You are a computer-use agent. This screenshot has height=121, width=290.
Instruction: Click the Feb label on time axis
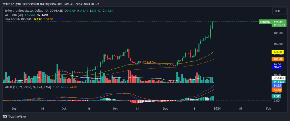click(x=268, y=109)
